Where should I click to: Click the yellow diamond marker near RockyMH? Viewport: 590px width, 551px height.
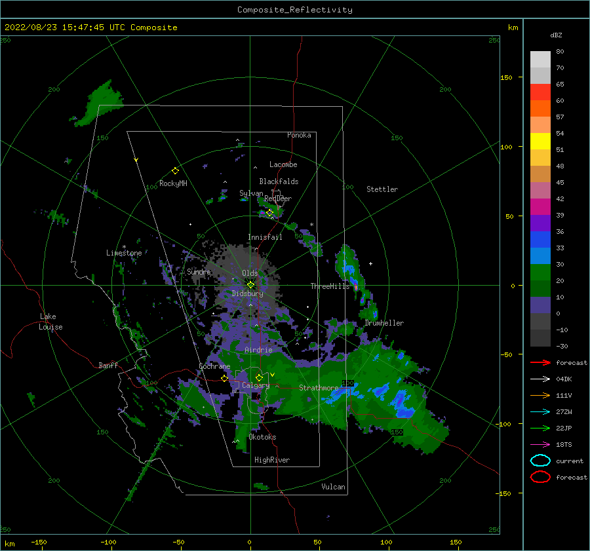click(x=175, y=171)
